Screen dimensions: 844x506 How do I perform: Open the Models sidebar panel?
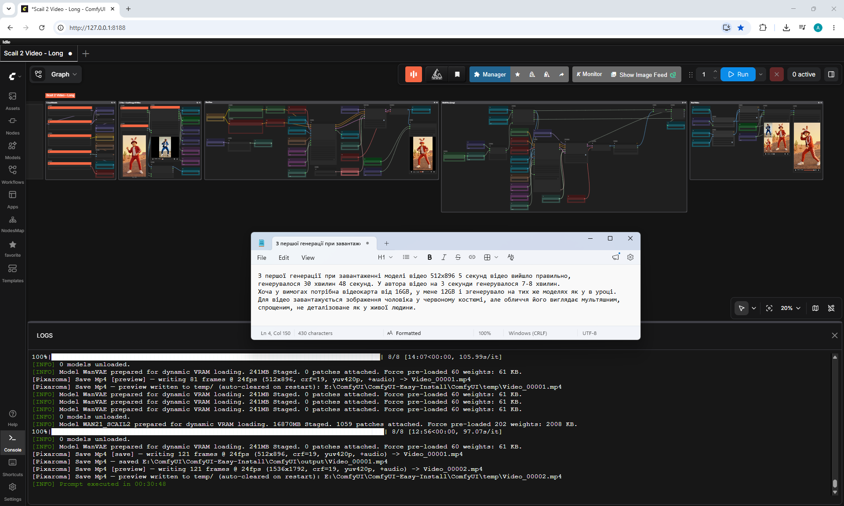pos(13,150)
